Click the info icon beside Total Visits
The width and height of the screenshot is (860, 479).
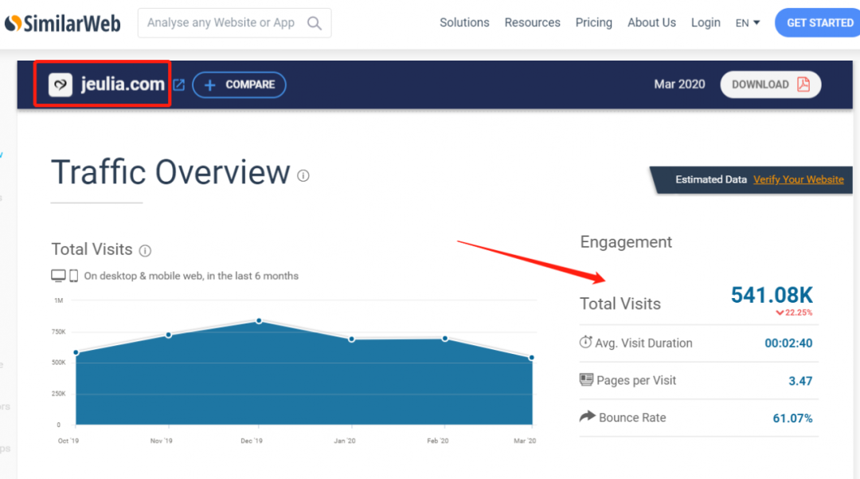(x=145, y=250)
